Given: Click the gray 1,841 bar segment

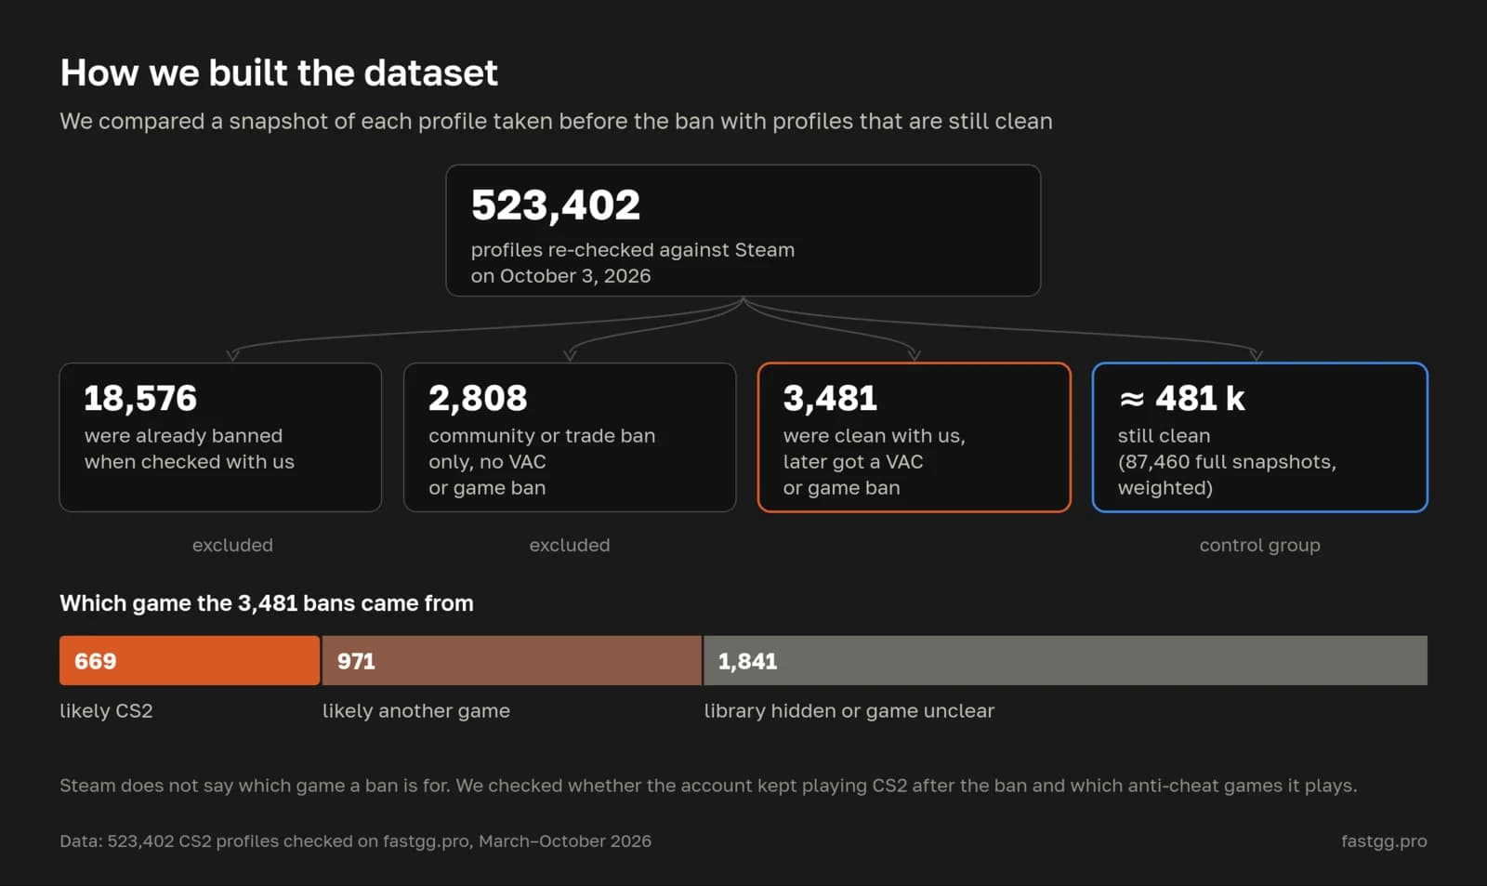Looking at the screenshot, I should click(x=1065, y=661).
